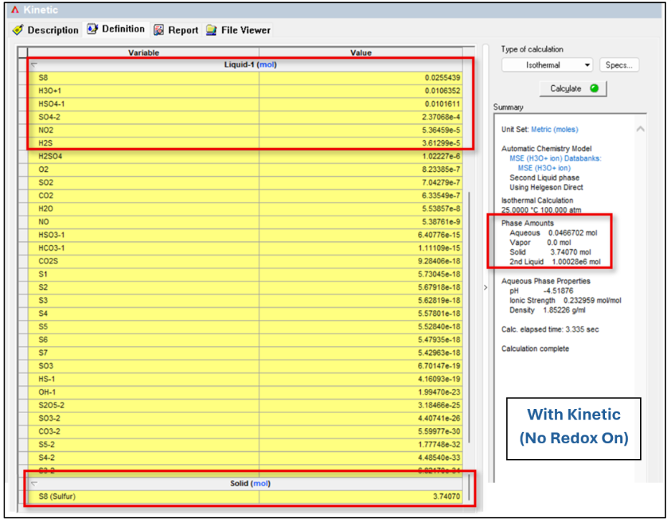The width and height of the screenshot is (671, 522).
Task: Click the mol unit link in Liquid-1 header
Action: pos(267,64)
